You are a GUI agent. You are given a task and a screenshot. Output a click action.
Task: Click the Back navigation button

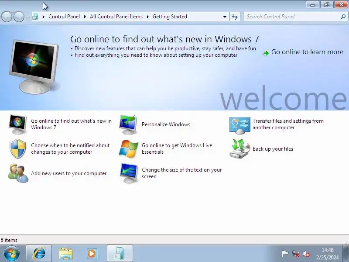[7, 17]
